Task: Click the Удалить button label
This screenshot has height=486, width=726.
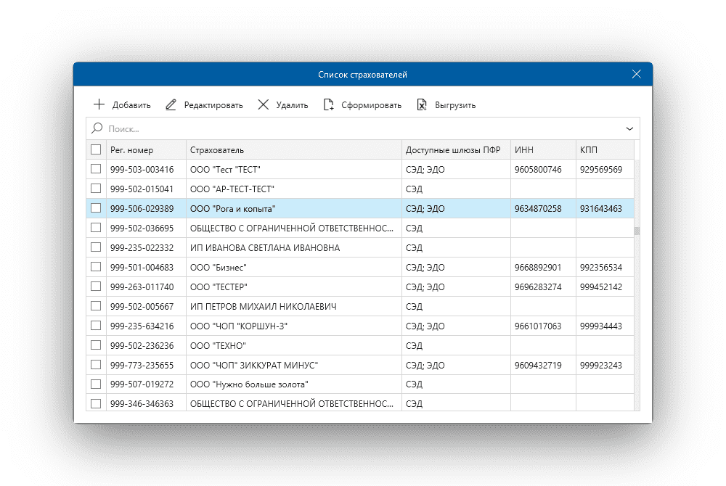Action: point(292,105)
